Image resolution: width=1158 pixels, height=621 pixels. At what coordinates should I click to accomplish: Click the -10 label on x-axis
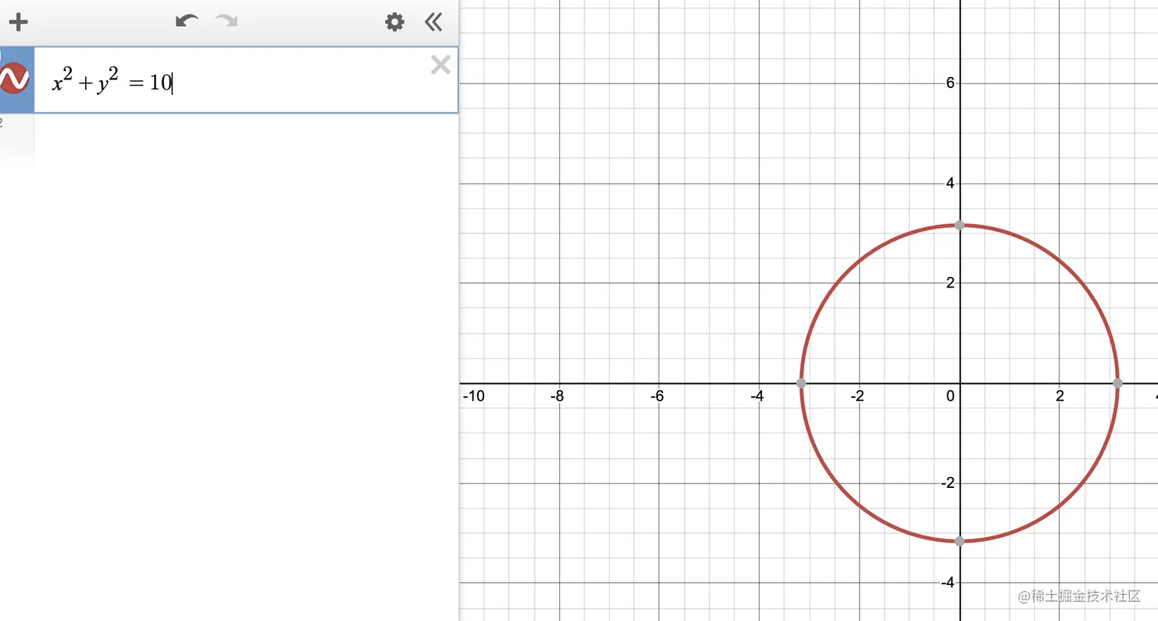coord(474,395)
